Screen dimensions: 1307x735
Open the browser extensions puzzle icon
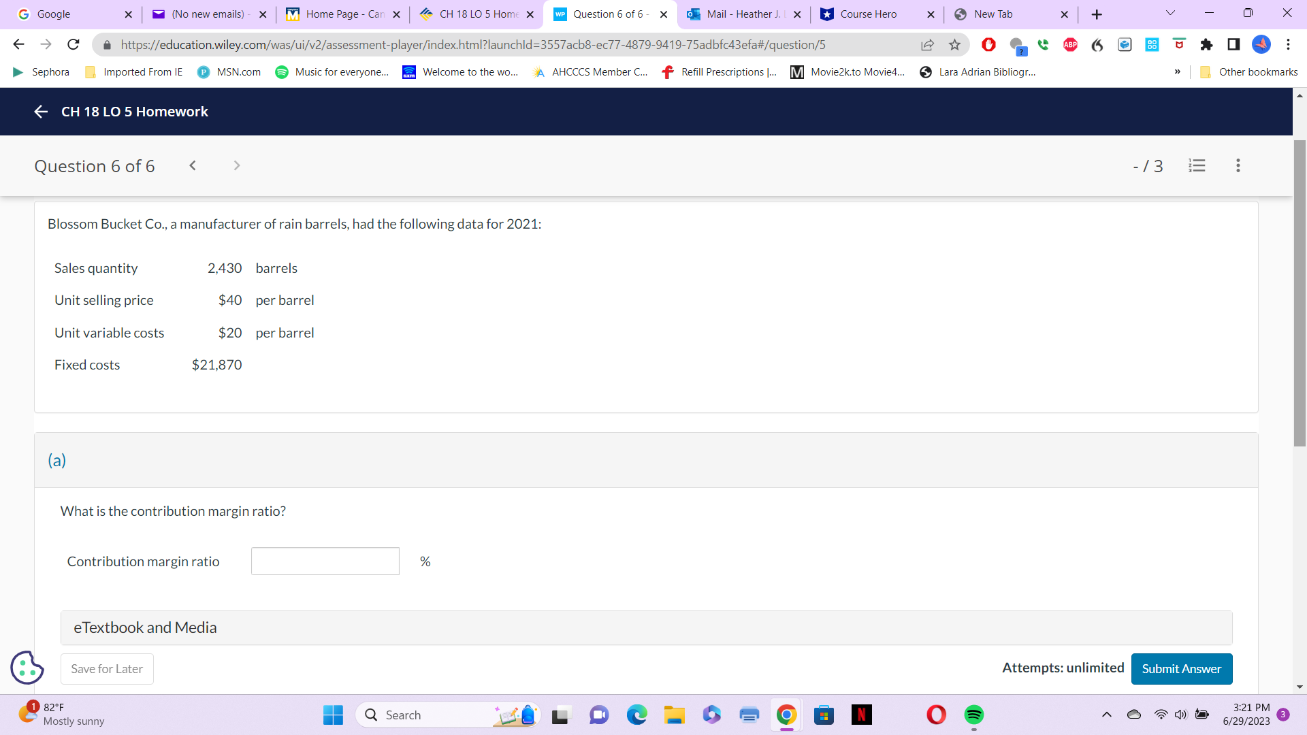pos(1206,45)
